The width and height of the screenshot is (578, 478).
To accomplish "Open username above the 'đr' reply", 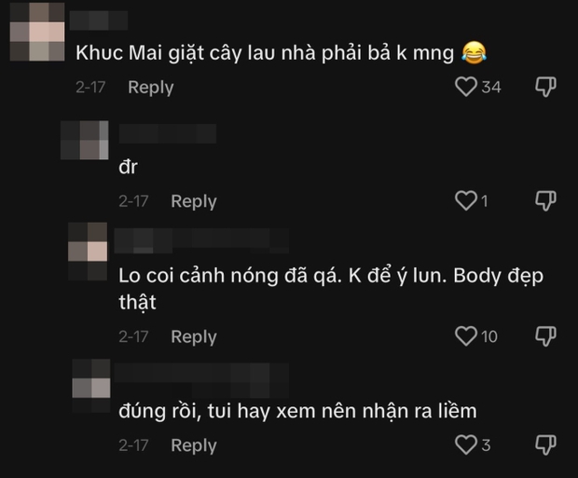I will click(x=168, y=133).
